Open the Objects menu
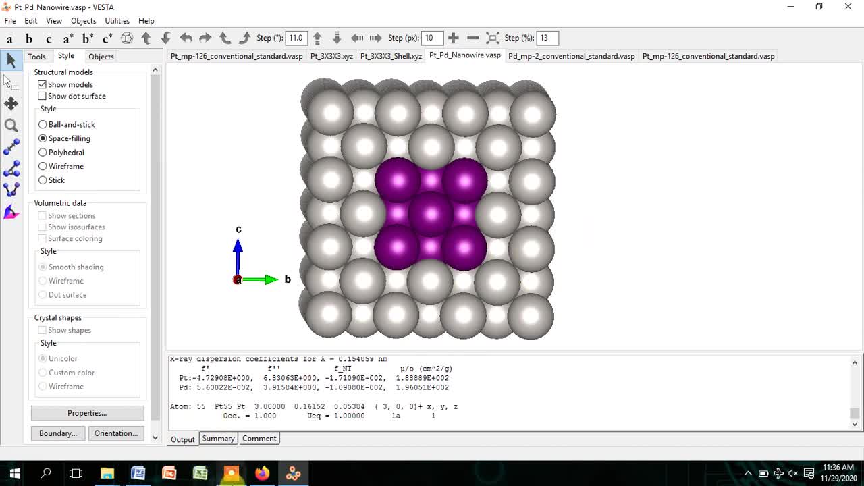 pyautogui.click(x=84, y=21)
